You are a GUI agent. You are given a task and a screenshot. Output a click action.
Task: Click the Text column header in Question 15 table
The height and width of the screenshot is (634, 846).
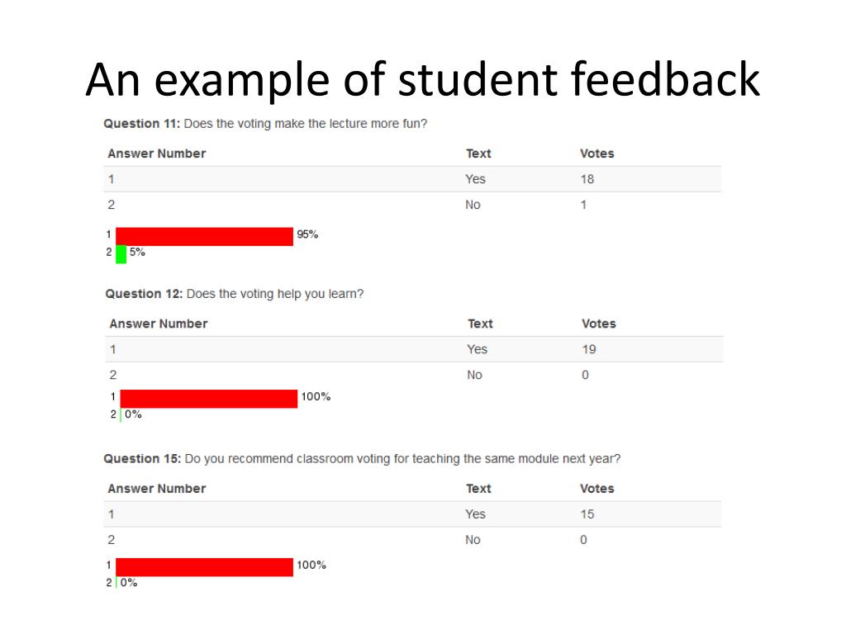tap(478, 489)
